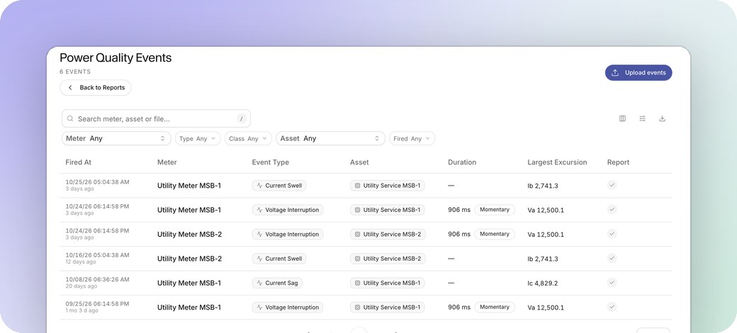
Task: Click the magnifier icon in search box
Action: (x=70, y=119)
